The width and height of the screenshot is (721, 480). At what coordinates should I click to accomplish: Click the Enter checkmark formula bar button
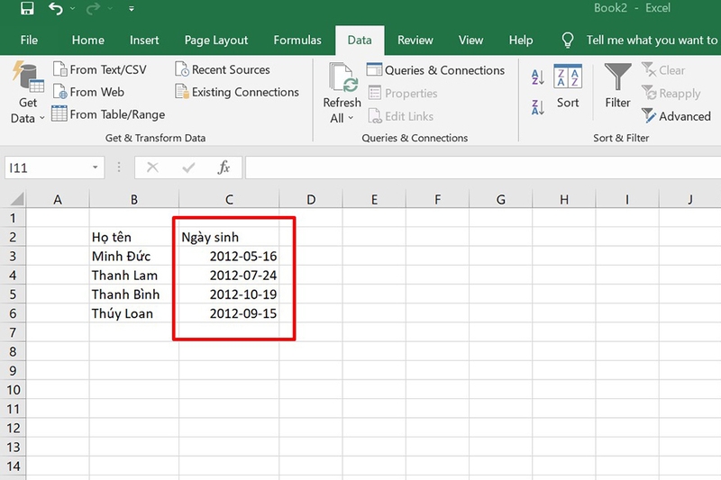(x=188, y=168)
